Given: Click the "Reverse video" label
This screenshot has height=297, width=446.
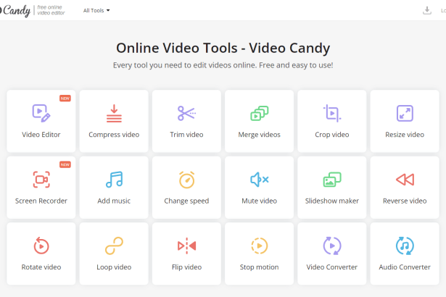Looking at the screenshot, I should (x=405, y=201).
